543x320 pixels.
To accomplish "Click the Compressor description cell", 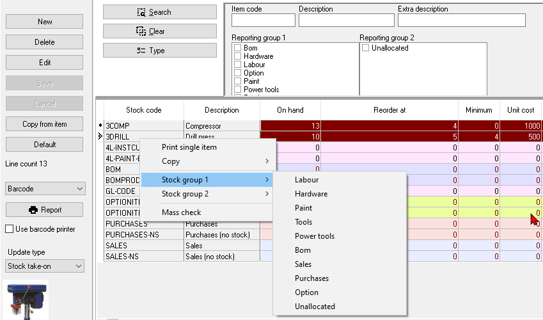I will (x=222, y=125).
